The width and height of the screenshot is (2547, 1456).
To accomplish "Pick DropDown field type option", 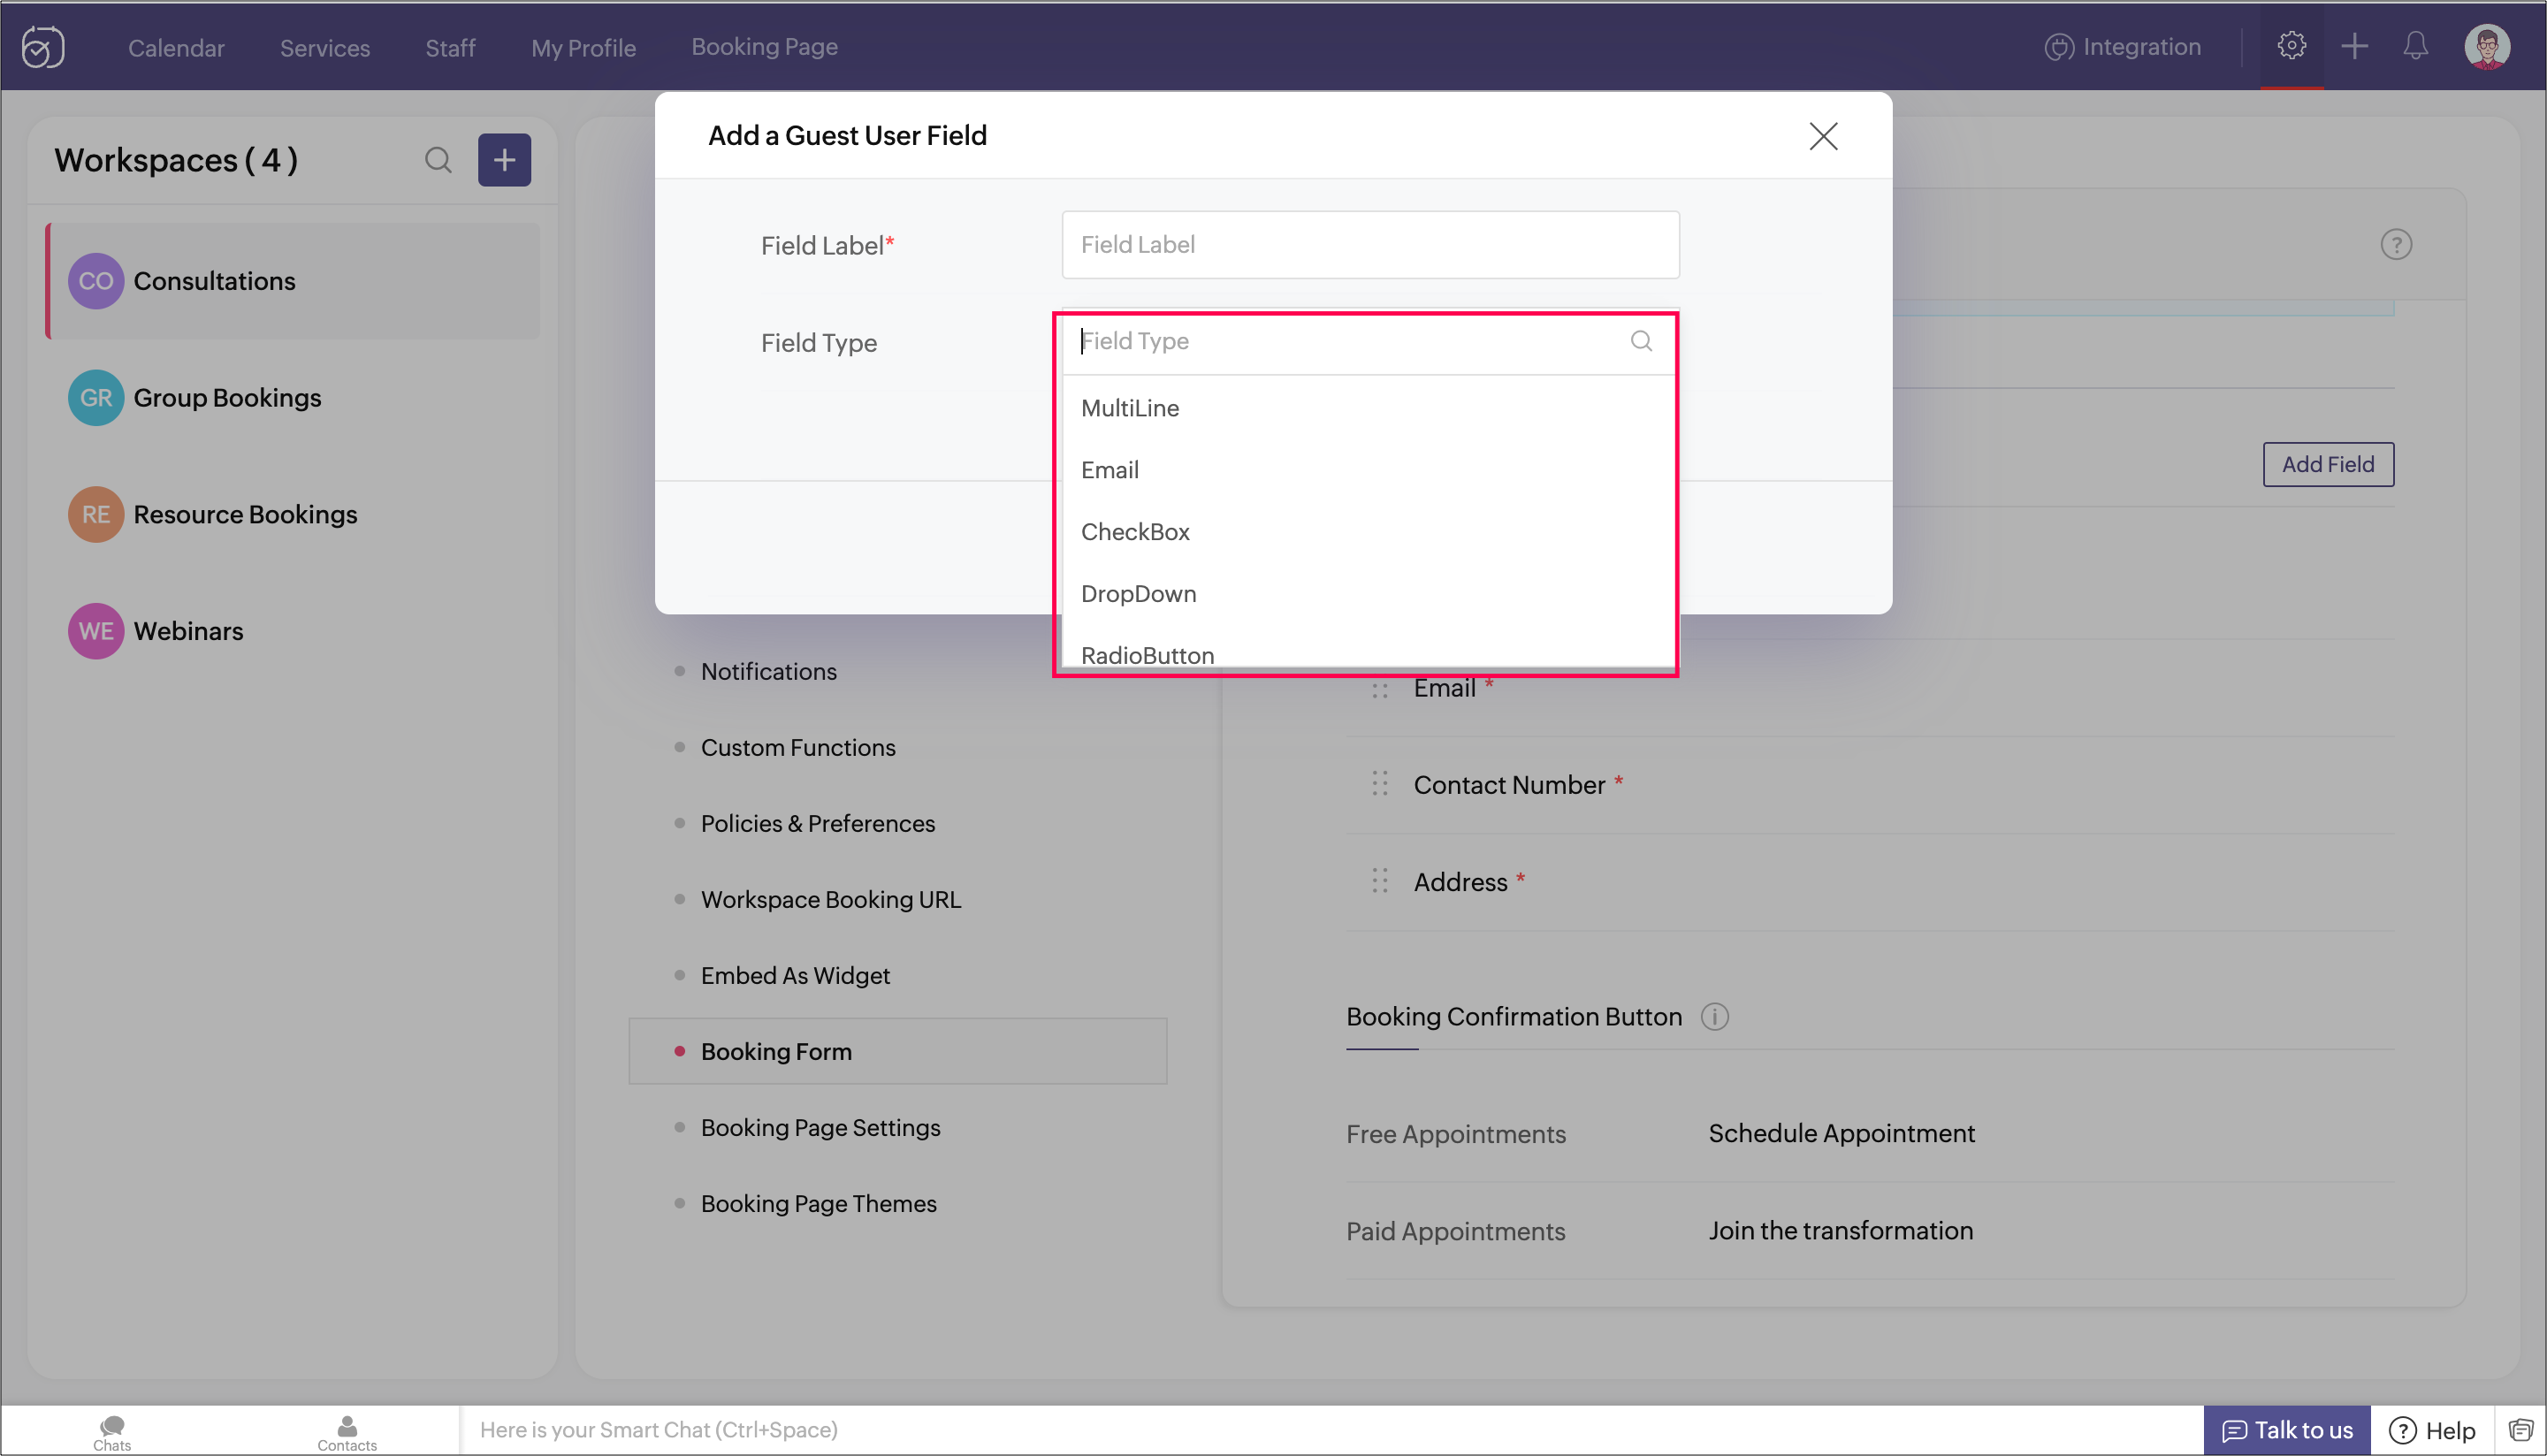I will coord(1138,594).
